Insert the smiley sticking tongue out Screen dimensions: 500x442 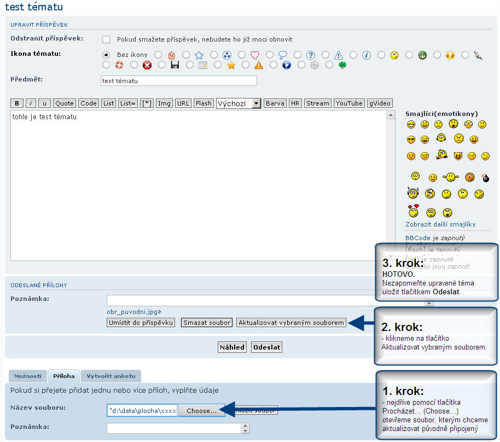tap(474, 139)
